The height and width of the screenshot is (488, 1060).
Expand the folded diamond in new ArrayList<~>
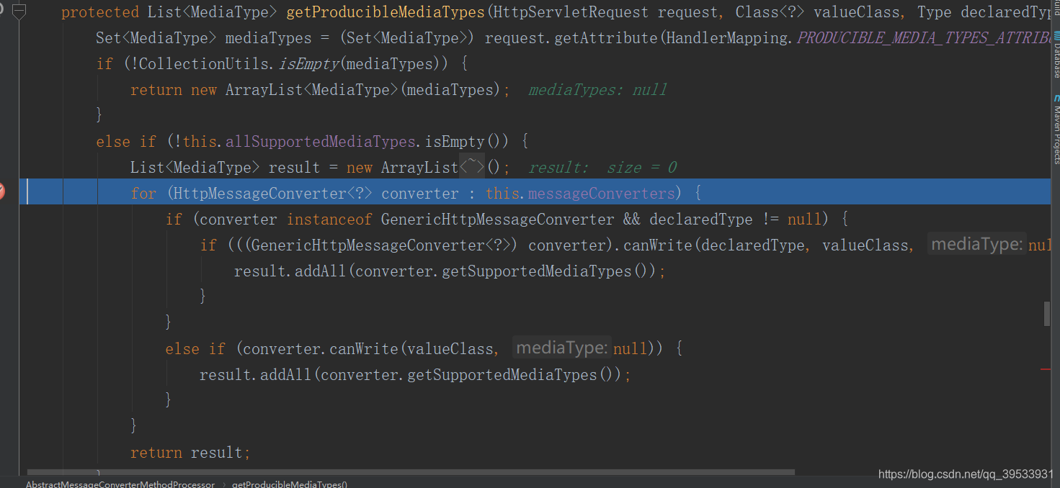point(472,167)
